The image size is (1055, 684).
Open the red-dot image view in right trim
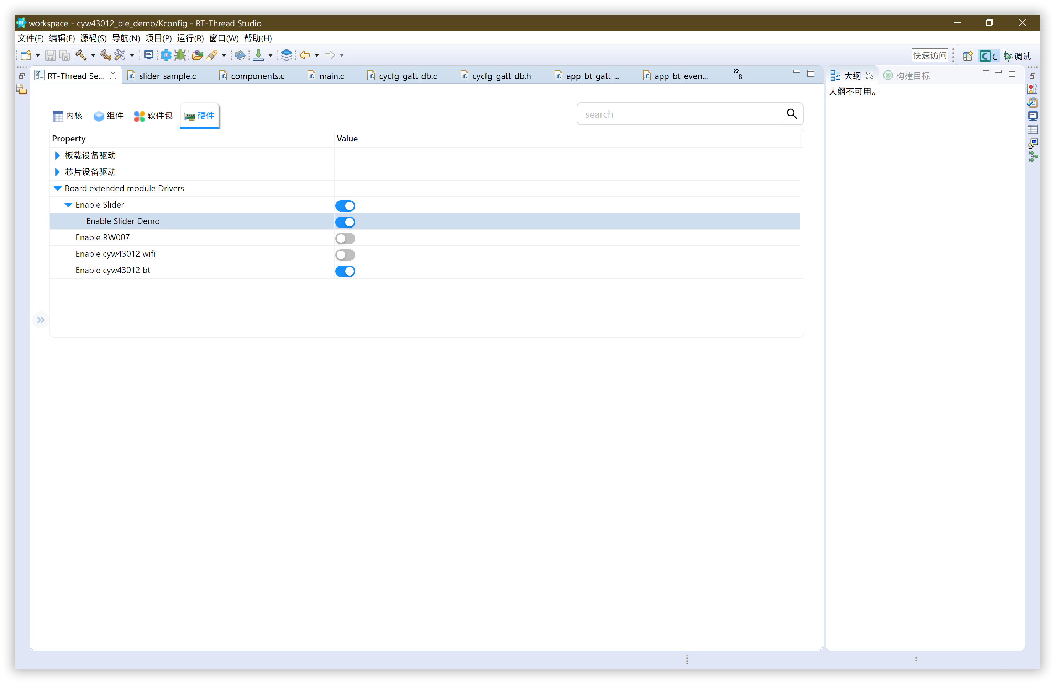[x=1032, y=89]
